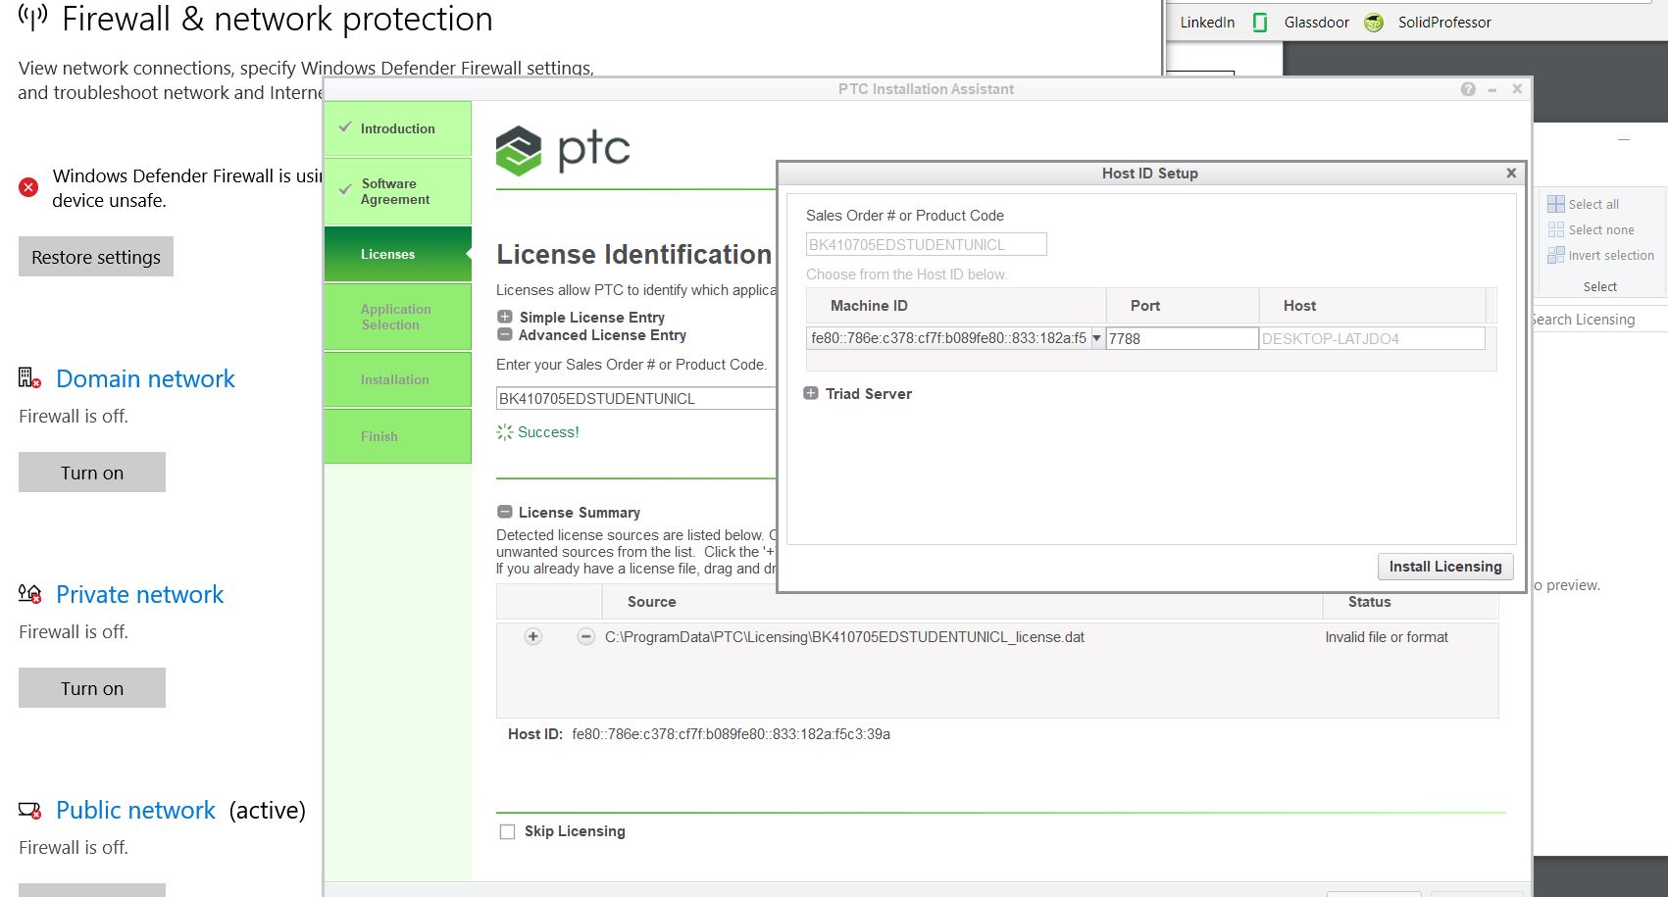Click the red error icon beside Windows Defender Firewall warning
The image size is (1668, 897).
28,187
